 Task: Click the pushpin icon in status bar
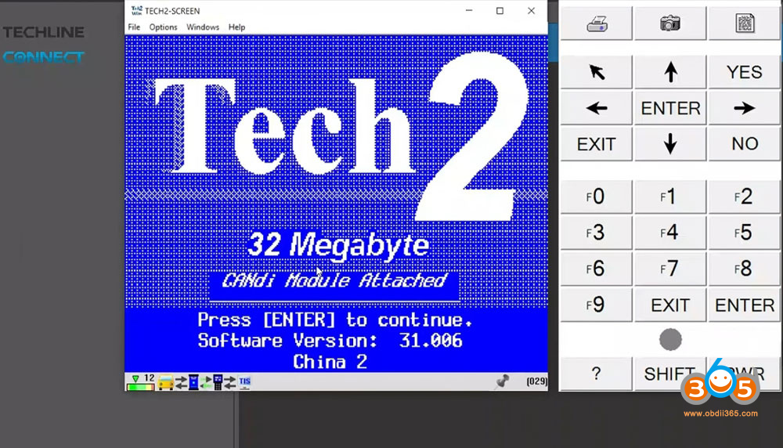(502, 381)
